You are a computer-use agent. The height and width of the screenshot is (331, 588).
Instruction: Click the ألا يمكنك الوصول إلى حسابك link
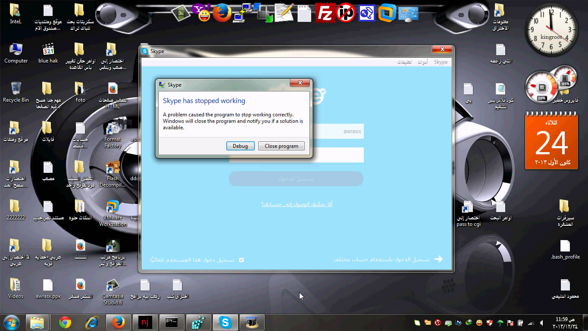(x=297, y=204)
